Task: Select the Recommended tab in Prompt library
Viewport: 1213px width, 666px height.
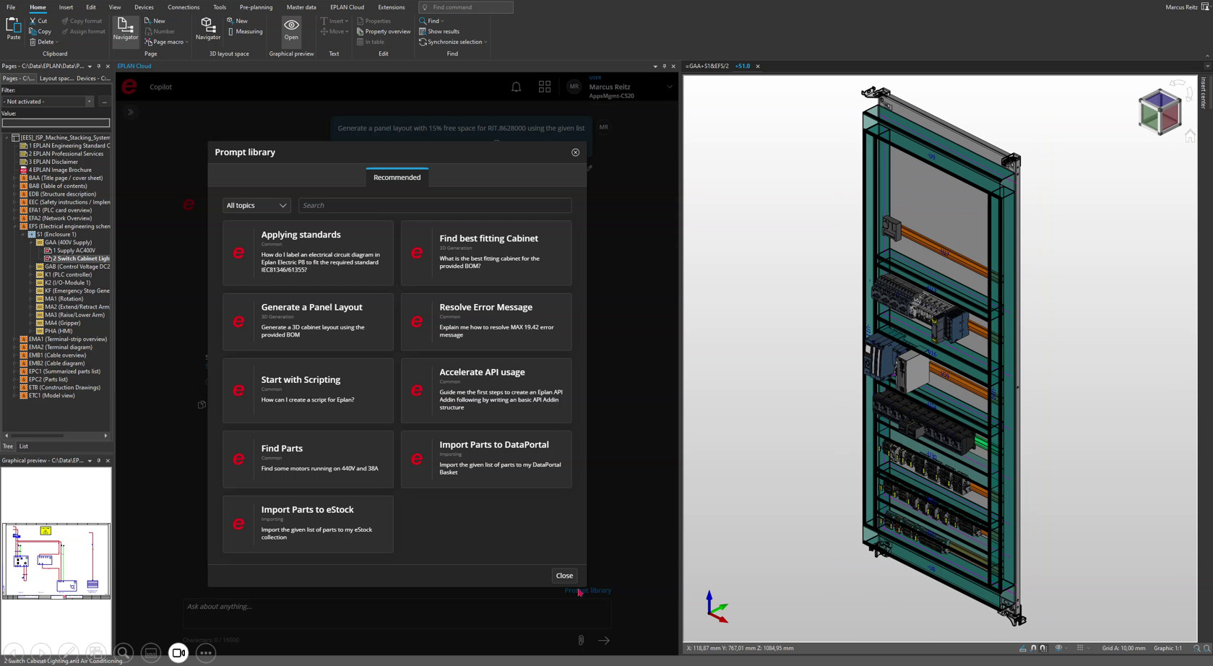Action: pyautogui.click(x=397, y=178)
